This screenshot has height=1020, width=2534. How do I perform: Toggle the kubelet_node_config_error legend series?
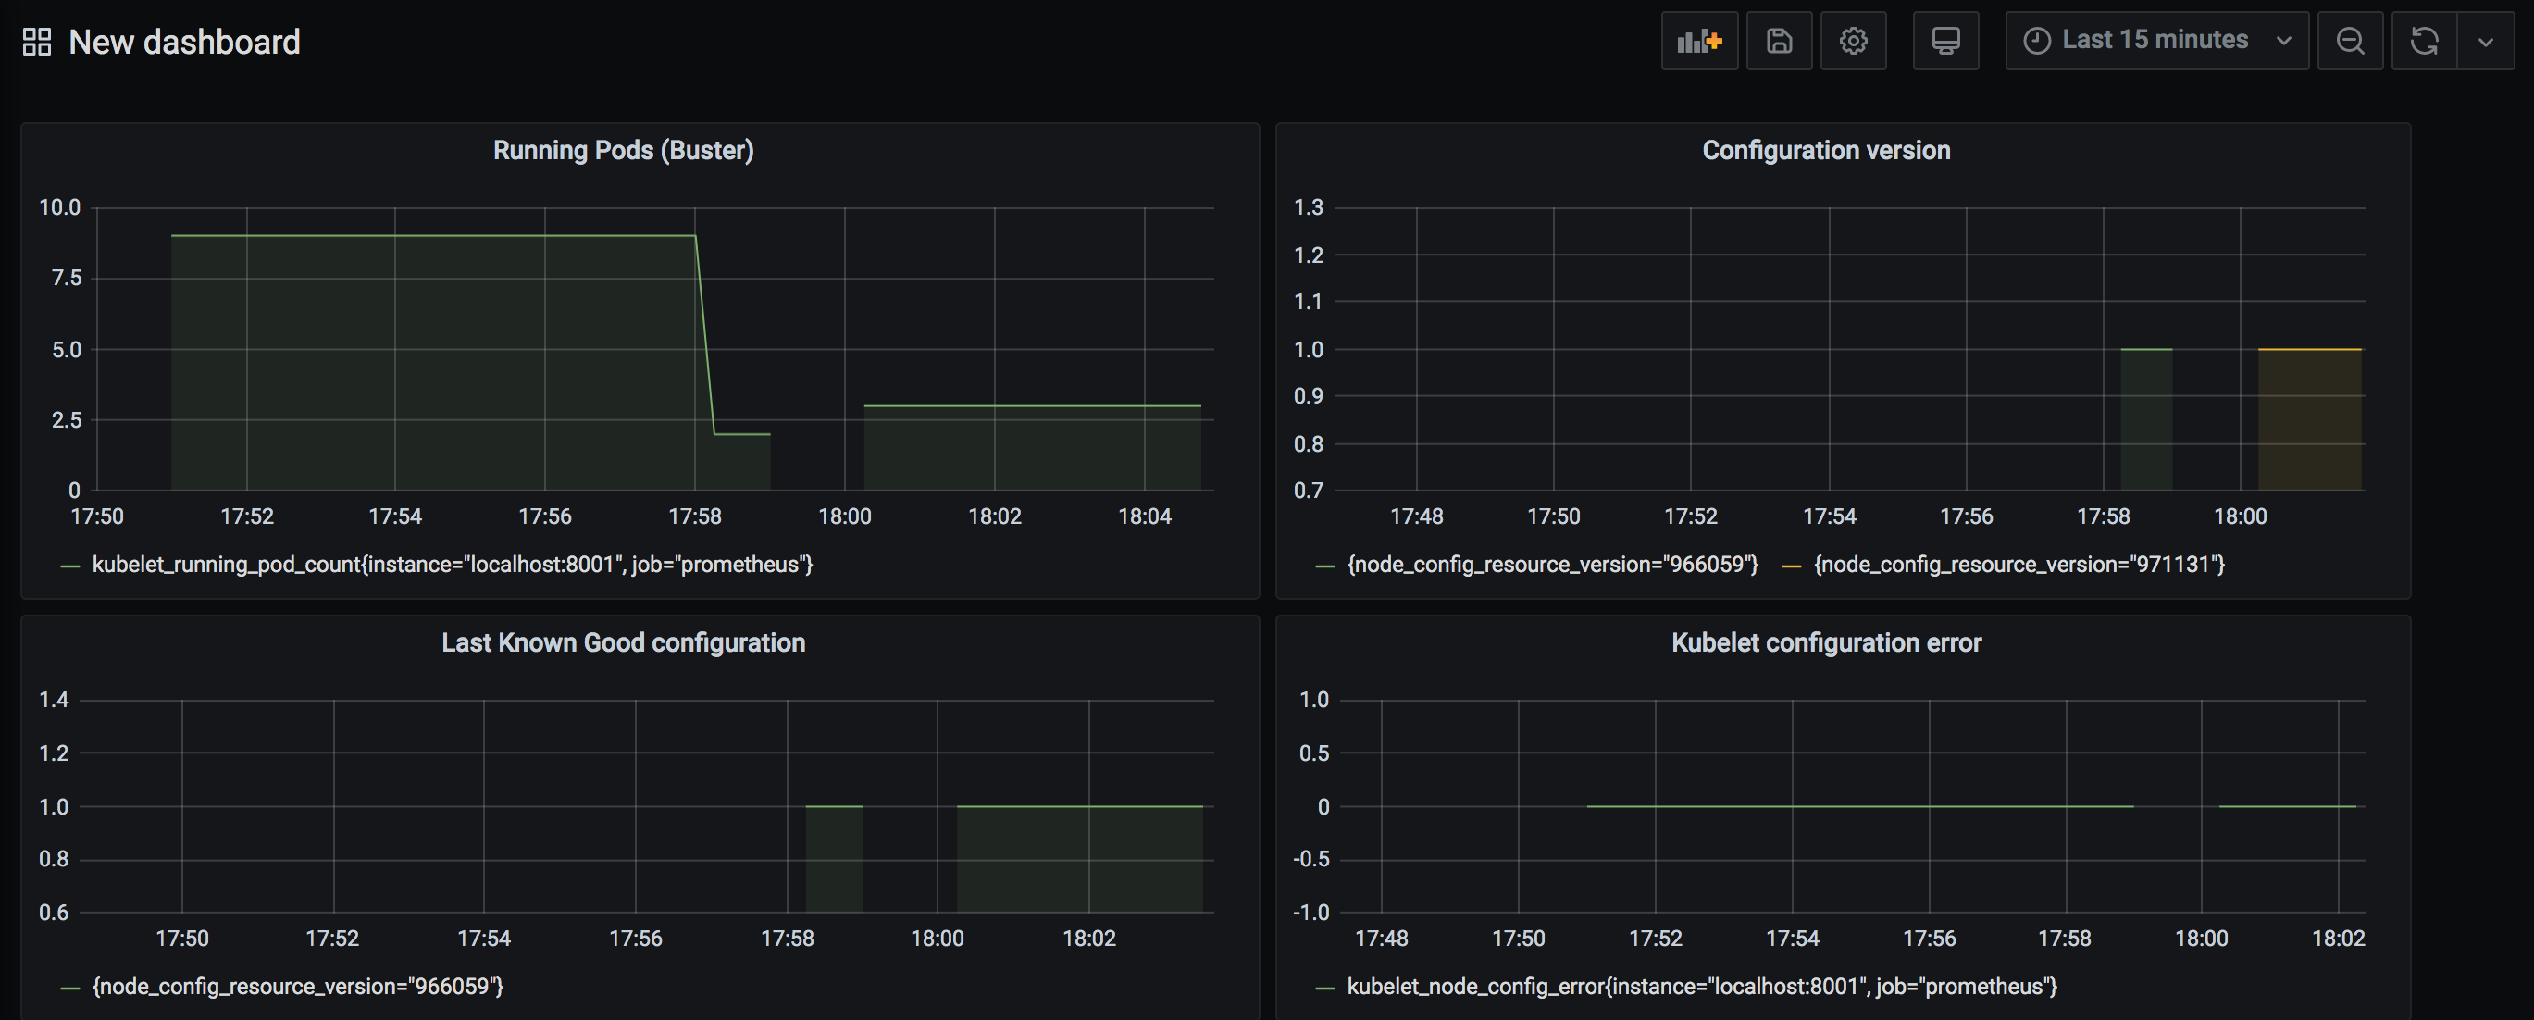1701,987
